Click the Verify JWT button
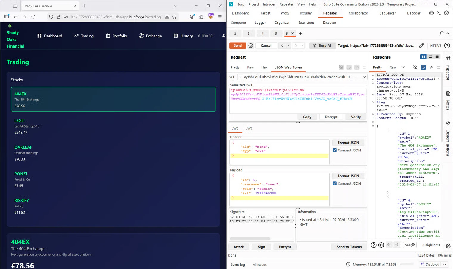The image size is (453, 269). [x=356, y=117]
